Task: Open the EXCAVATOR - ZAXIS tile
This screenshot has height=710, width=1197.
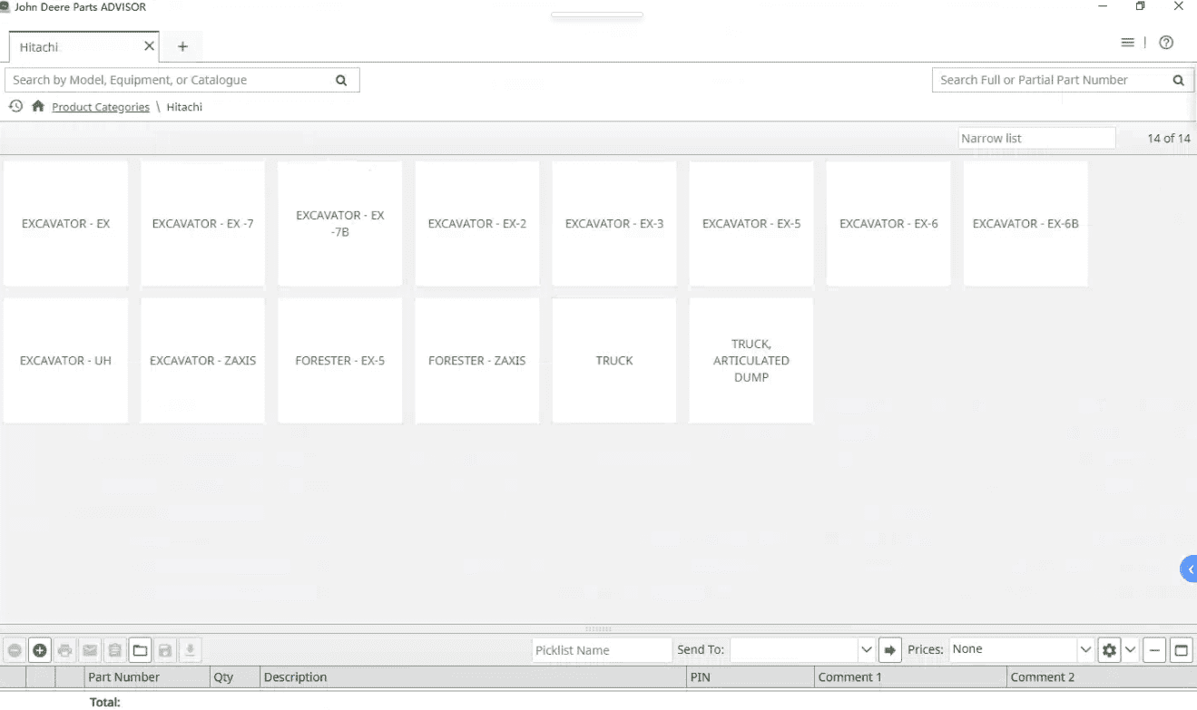Action: (x=202, y=360)
